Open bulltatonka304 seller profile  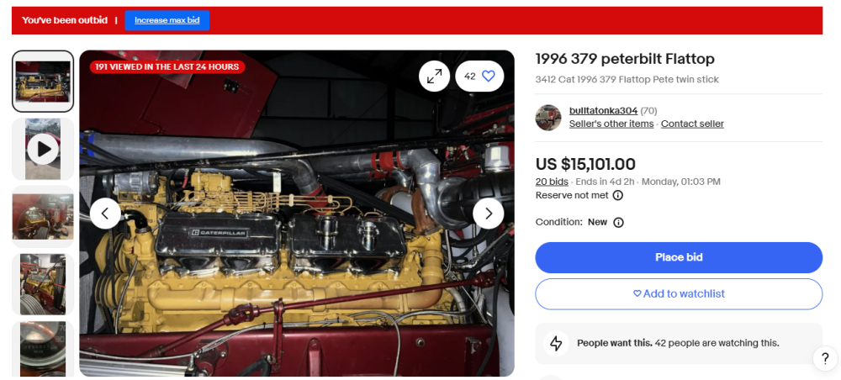(603, 111)
